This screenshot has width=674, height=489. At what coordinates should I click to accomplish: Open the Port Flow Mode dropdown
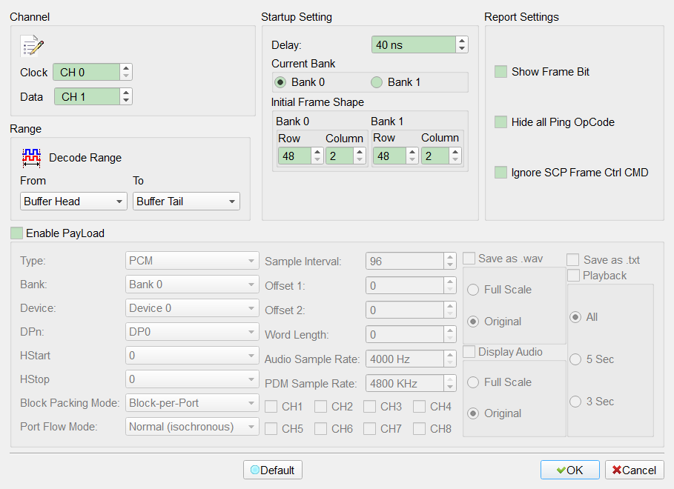(x=192, y=427)
